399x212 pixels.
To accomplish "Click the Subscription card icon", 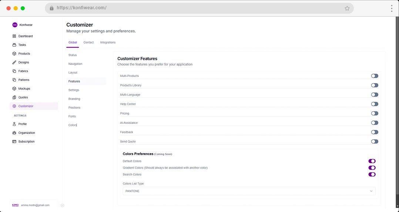I will coord(14,142).
